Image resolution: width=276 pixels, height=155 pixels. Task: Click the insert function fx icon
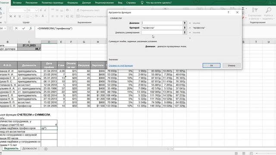(x=31, y=28)
